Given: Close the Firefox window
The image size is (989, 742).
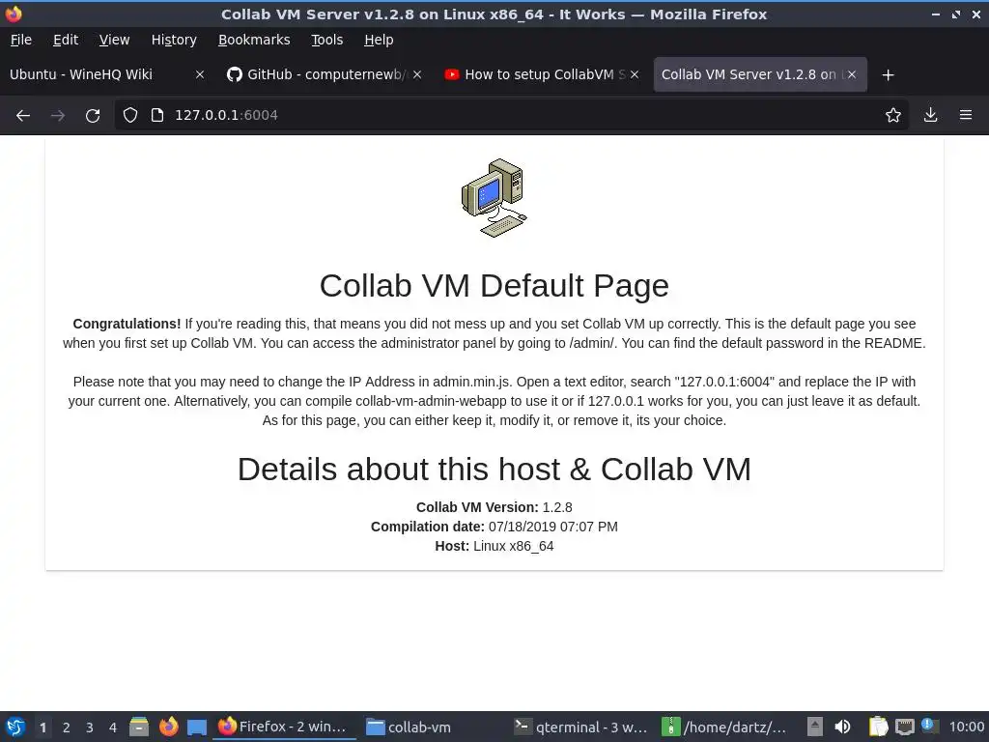Looking at the screenshot, I should point(975,14).
